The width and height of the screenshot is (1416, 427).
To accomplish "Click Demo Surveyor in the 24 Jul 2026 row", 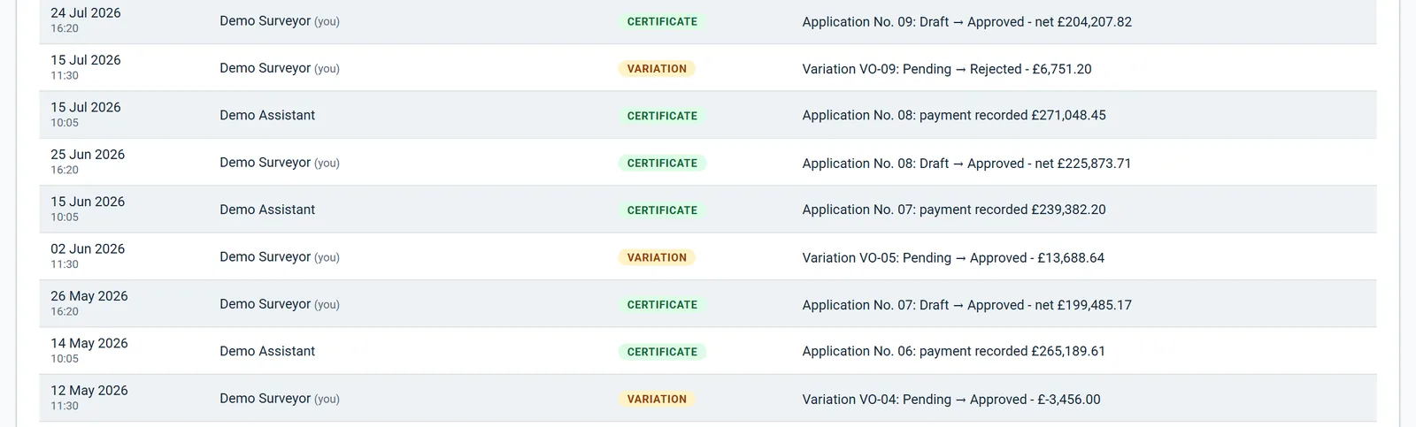I will tap(280, 21).
